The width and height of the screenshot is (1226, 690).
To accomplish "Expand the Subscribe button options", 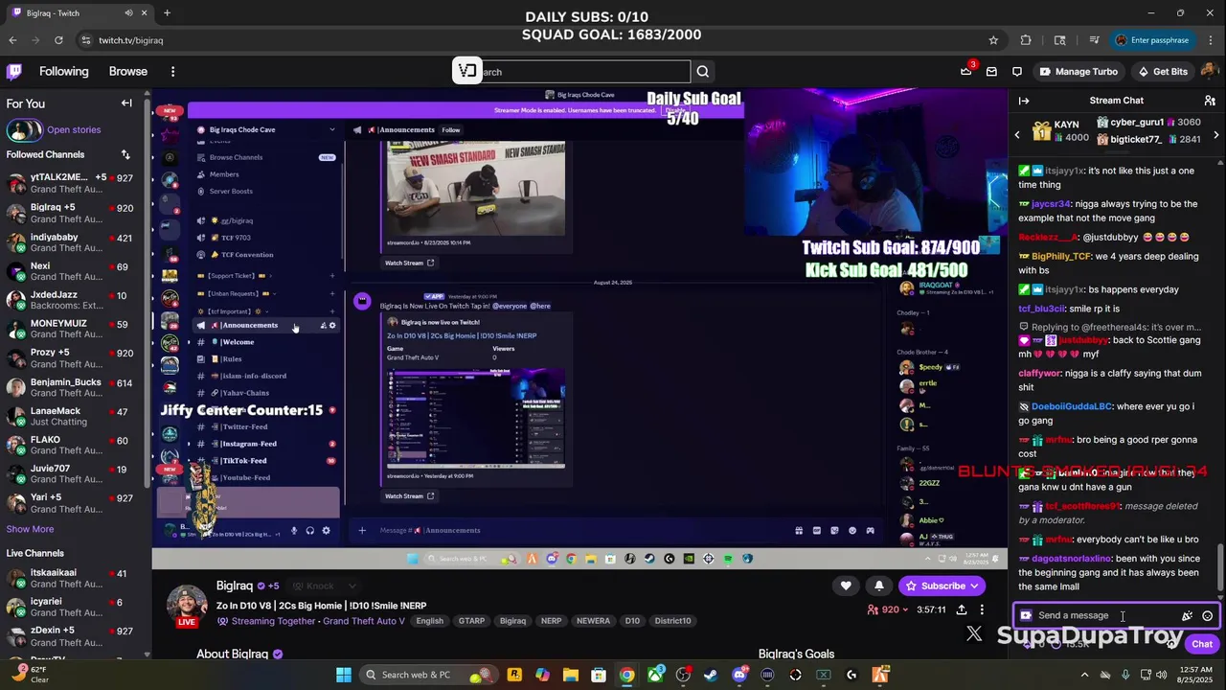I will point(975,586).
